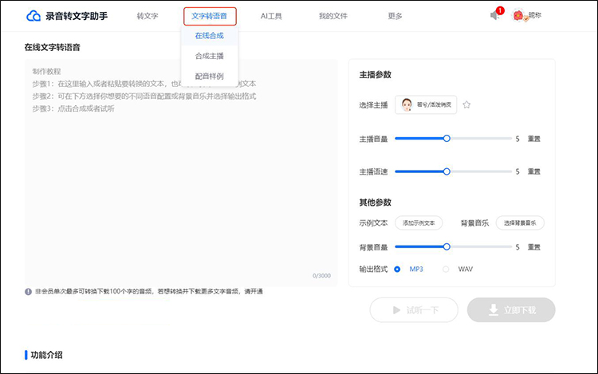
Task: Select 配音样例 from the dropdown
Action: [x=210, y=77]
